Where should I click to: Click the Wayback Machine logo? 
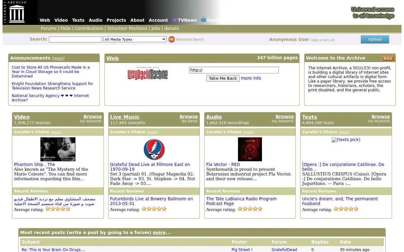point(148,74)
